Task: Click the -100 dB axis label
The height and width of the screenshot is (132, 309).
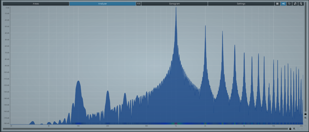Action: coord(7,72)
